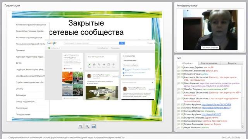The height and width of the screenshot is (139, 248).
Task: Select Технологии, техники, приём... in the list
Action: [x=30, y=31]
